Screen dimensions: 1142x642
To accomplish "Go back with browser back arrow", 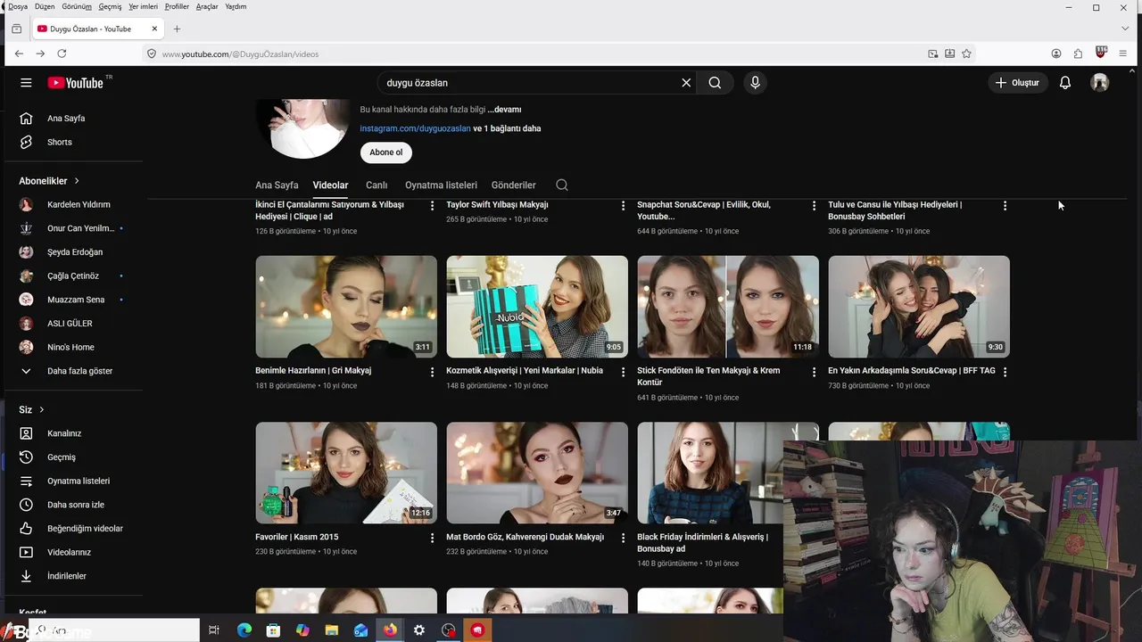I will tap(19, 53).
